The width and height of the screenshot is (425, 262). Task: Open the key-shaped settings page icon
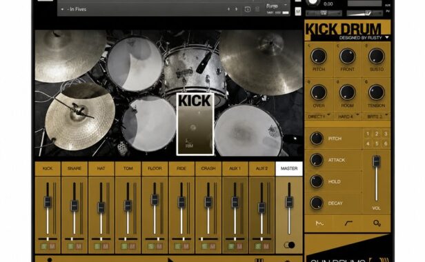coord(377,223)
